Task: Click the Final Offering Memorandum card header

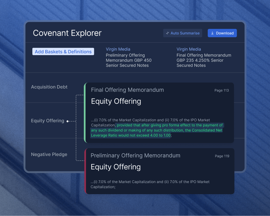Action: [127, 90]
